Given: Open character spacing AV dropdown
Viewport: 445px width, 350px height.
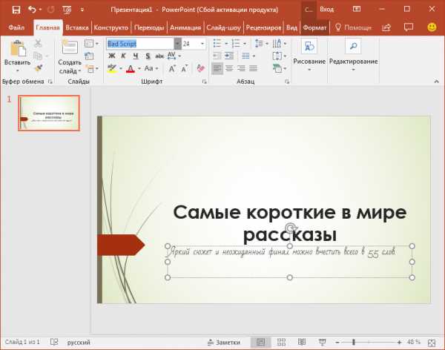Looking at the screenshot, I should pos(174,56).
